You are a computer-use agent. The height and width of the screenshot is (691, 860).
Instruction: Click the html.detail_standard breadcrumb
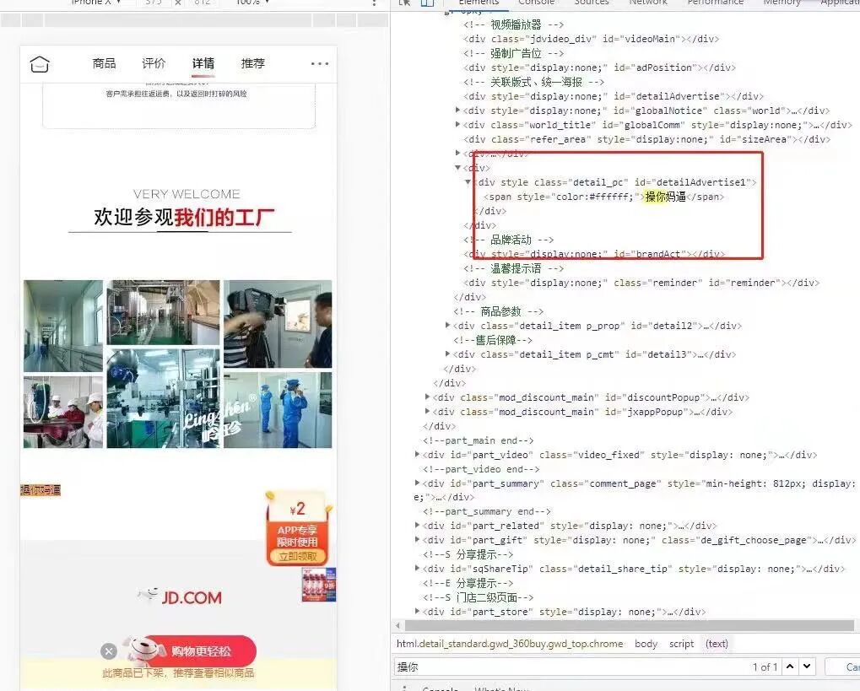point(510,643)
